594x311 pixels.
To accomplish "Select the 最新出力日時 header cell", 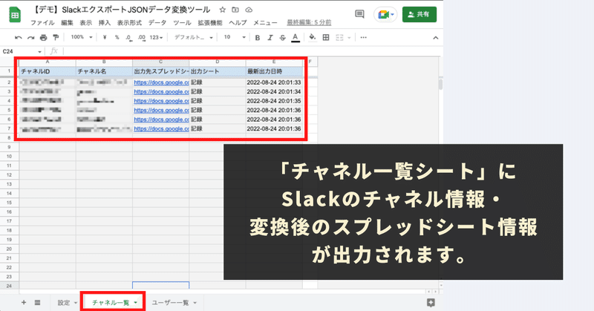I will coord(274,71).
